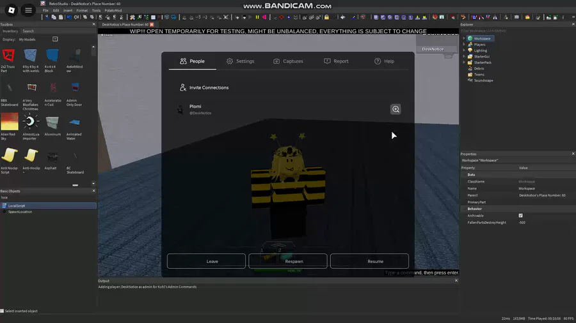Click the magnifier icon beside Plomi
Screen dimensions: 576x323
tap(396, 109)
